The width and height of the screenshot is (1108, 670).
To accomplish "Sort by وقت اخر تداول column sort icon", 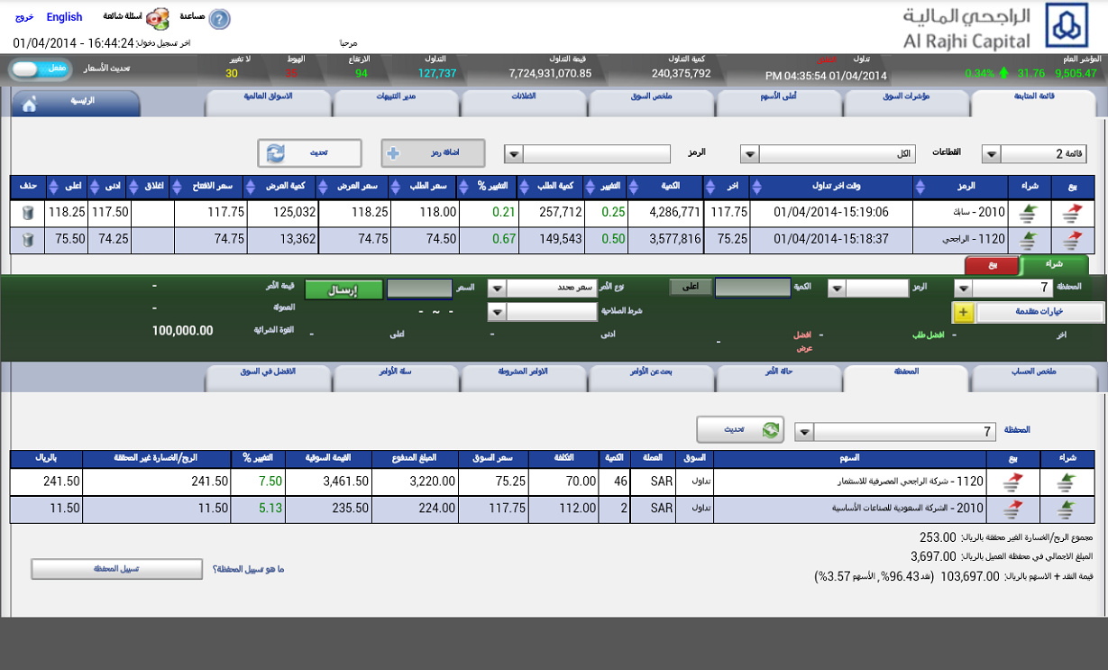I will click(x=756, y=187).
